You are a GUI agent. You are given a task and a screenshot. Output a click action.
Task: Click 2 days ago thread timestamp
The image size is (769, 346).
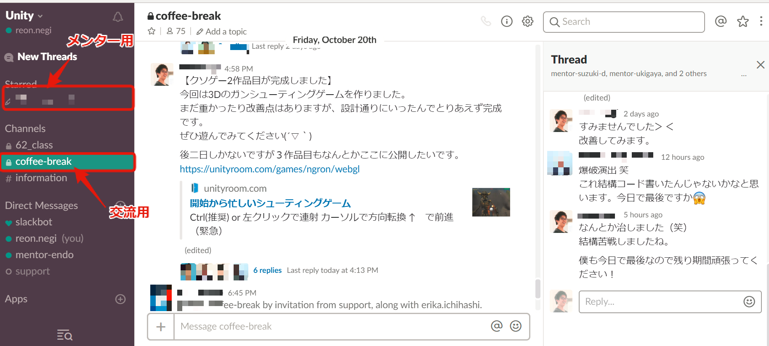[x=641, y=114]
